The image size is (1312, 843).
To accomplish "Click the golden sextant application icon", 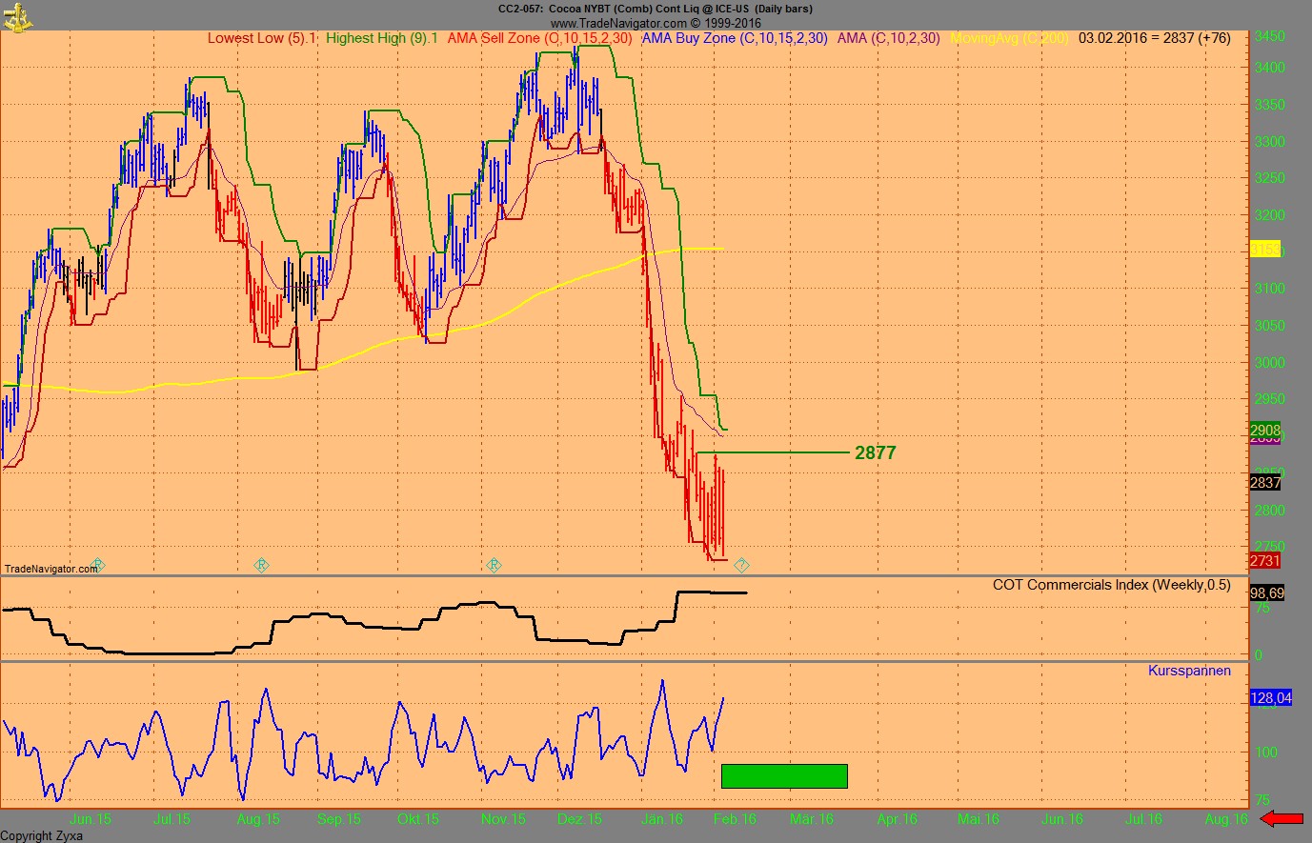I will tap(17, 17).
